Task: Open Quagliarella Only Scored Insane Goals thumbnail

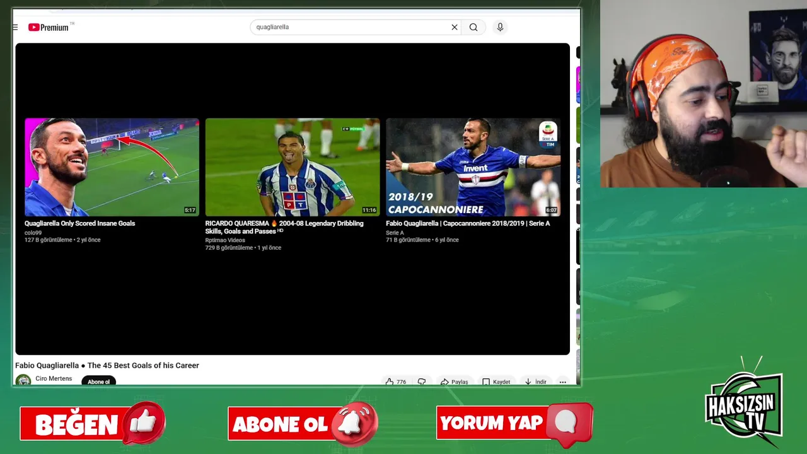Action: [112, 167]
